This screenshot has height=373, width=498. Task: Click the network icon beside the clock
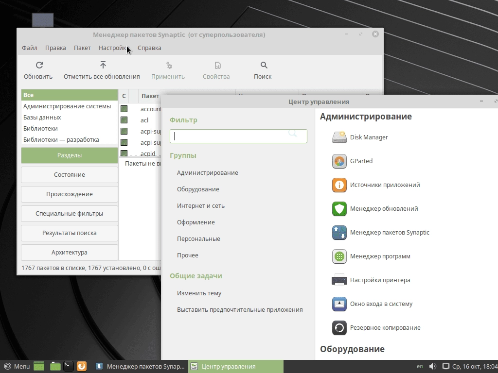tap(446, 366)
